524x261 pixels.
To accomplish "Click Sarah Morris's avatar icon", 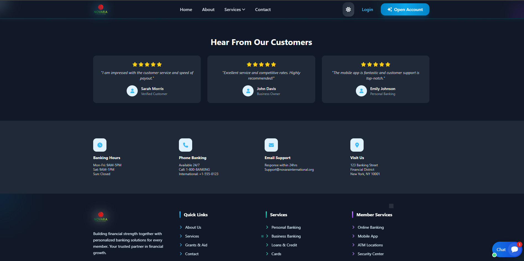I will (132, 91).
